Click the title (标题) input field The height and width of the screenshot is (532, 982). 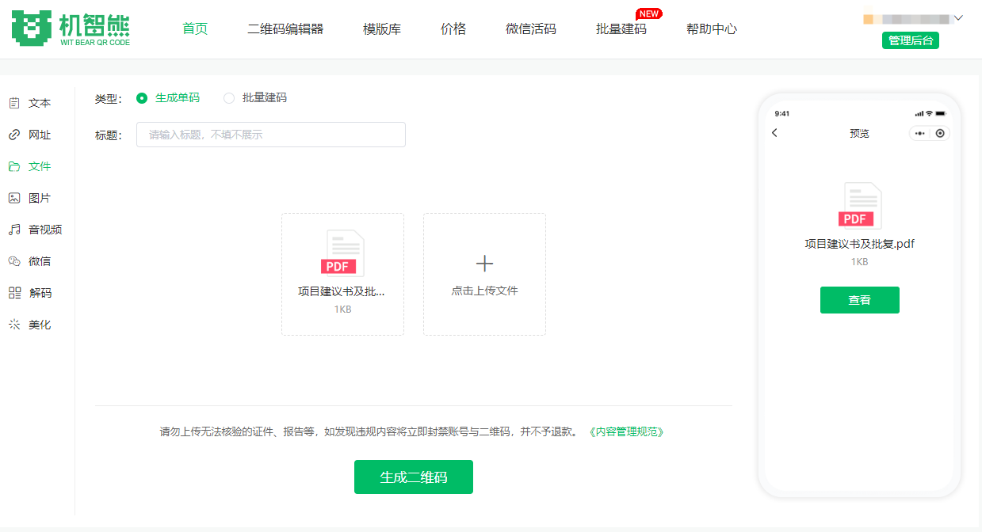[x=270, y=135]
